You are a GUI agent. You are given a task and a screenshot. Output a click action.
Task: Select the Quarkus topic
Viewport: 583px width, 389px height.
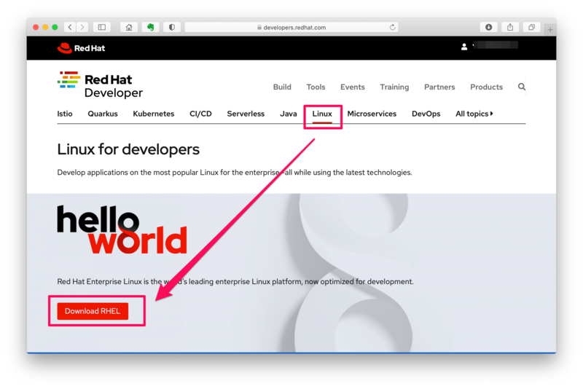coord(103,114)
